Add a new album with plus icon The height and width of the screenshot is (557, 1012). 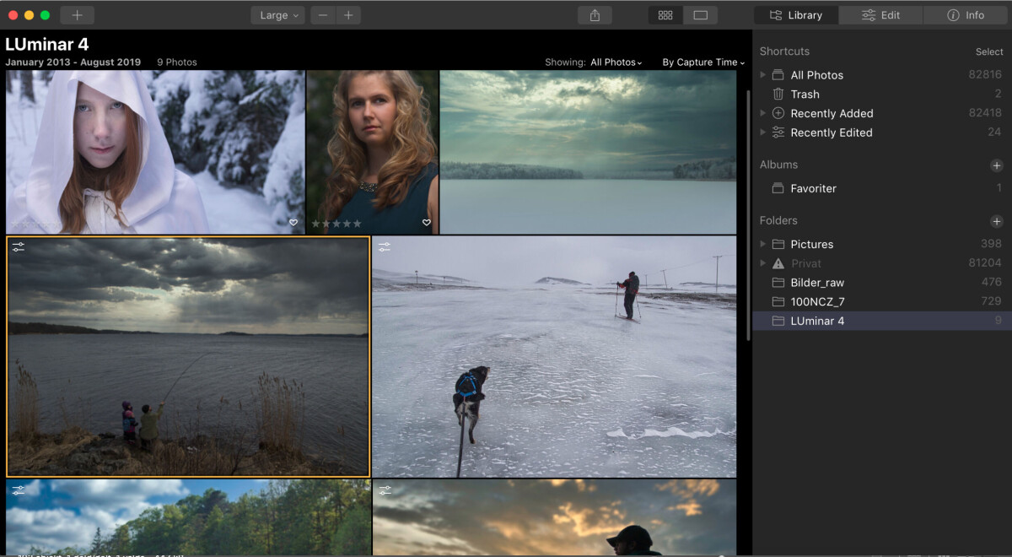coord(996,165)
